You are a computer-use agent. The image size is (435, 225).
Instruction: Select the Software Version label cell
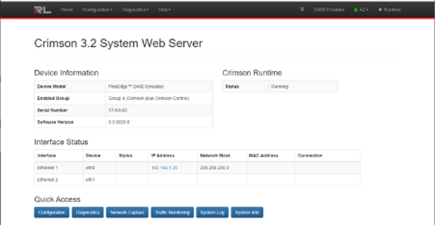(x=70, y=122)
